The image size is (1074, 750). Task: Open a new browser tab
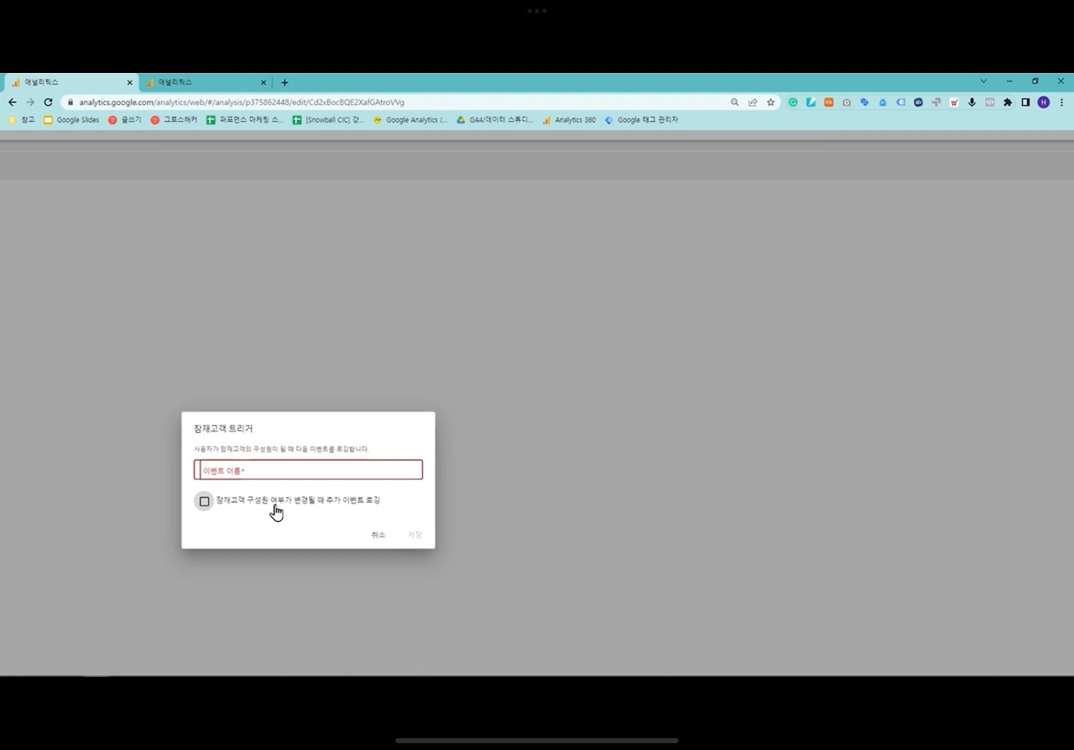pyautogui.click(x=284, y=82)
